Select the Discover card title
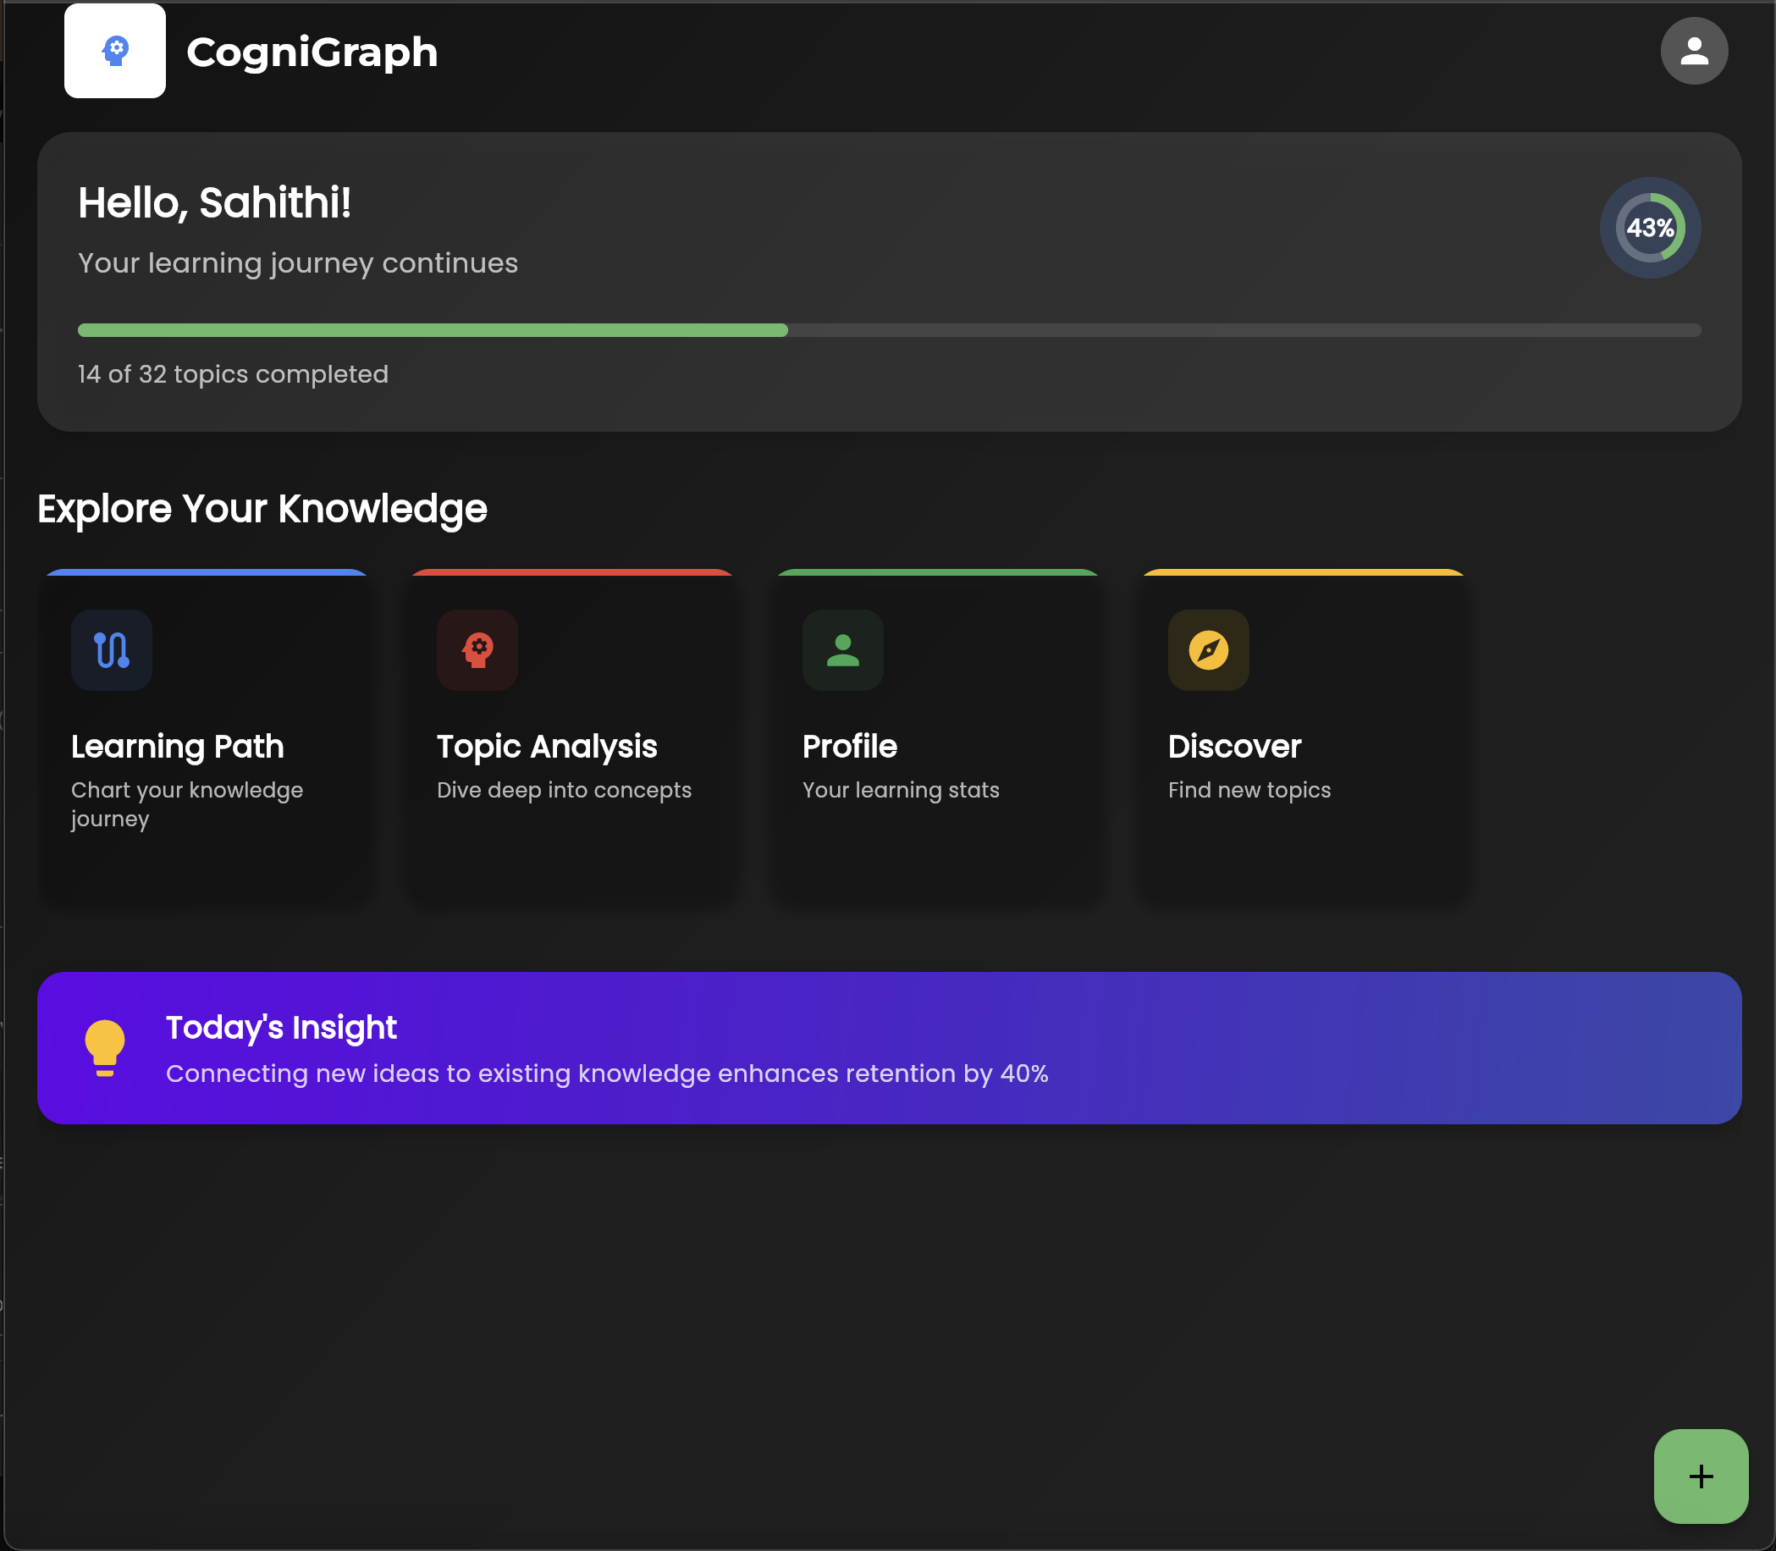 [1233, 746]
